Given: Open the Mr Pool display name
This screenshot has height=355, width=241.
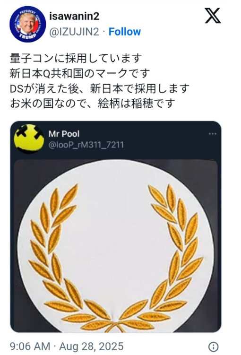Looking at the screenshot, I should (64, 134).
